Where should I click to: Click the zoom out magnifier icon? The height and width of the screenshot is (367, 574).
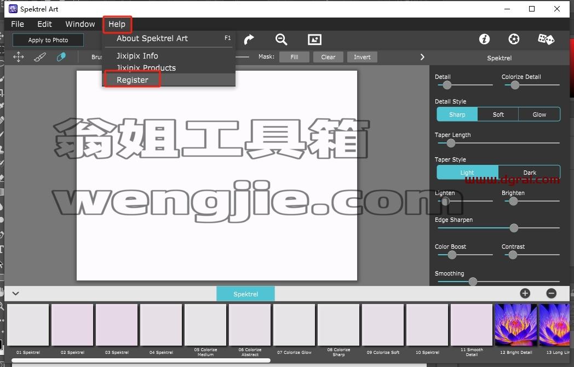tap(281, 39)
